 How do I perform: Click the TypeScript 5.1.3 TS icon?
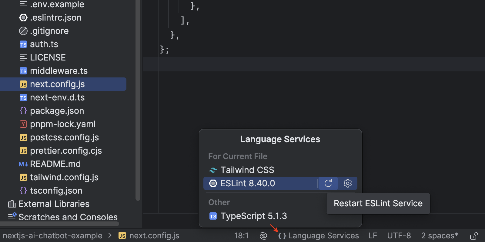click(x=213, y=216)
